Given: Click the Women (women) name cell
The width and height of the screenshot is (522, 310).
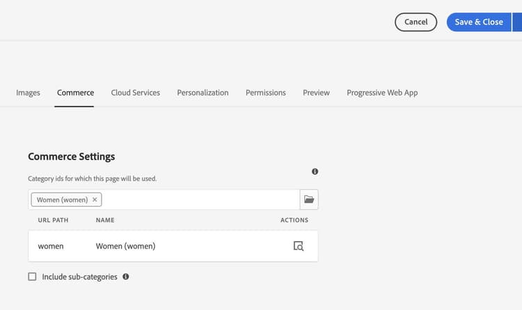Looking at the screenshot, I should [125, 246].
